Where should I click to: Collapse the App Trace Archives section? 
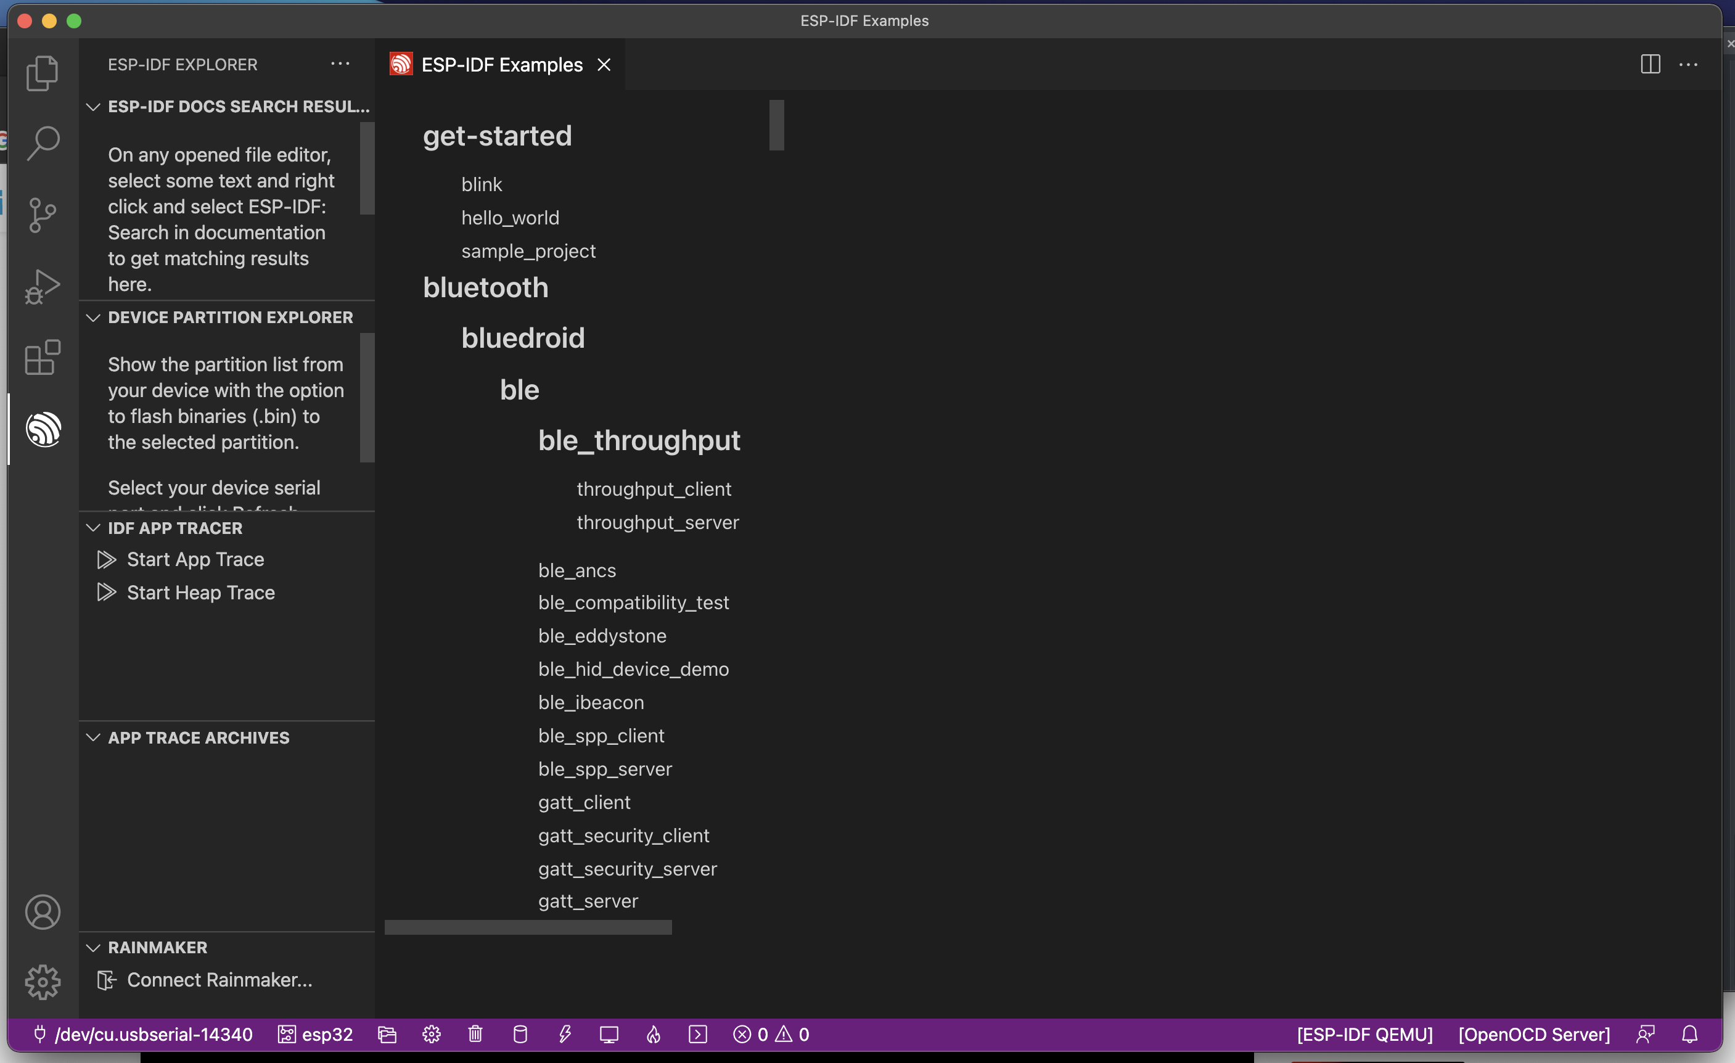tap(227, 738)
